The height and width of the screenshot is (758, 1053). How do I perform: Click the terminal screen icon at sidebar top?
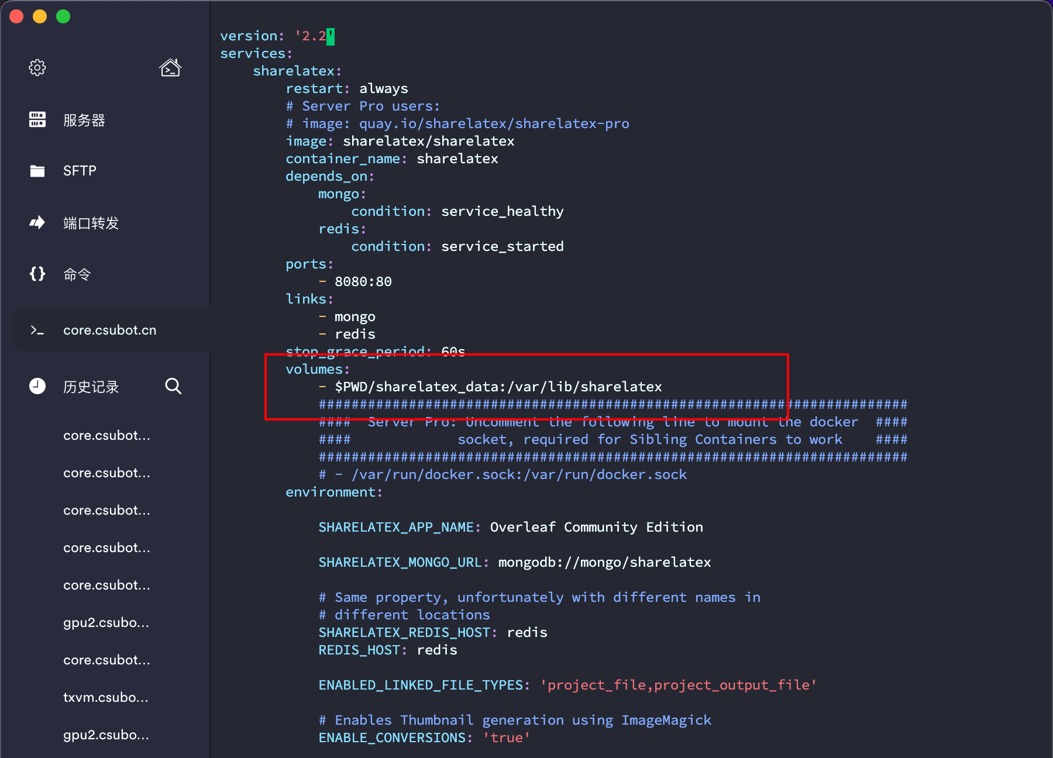170,67
